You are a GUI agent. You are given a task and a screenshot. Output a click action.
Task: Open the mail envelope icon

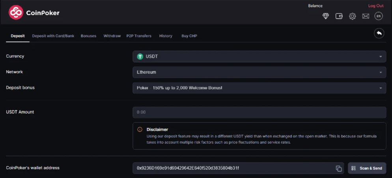click(366, 16)
